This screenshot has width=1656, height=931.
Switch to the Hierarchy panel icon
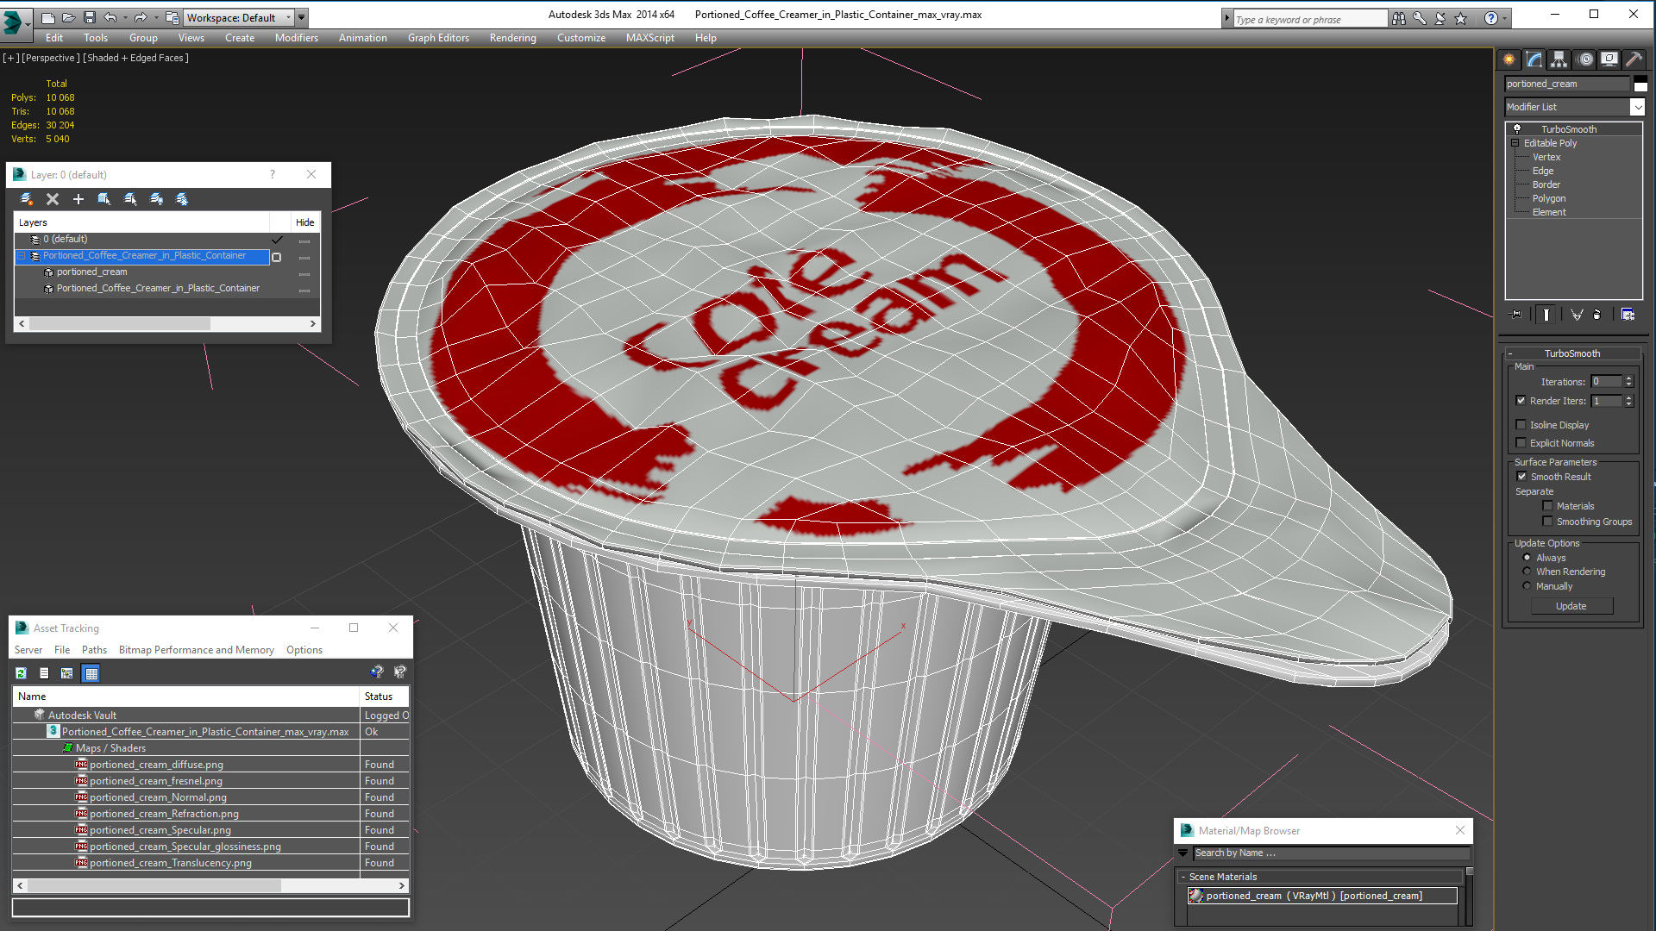tap(1559, 59)
